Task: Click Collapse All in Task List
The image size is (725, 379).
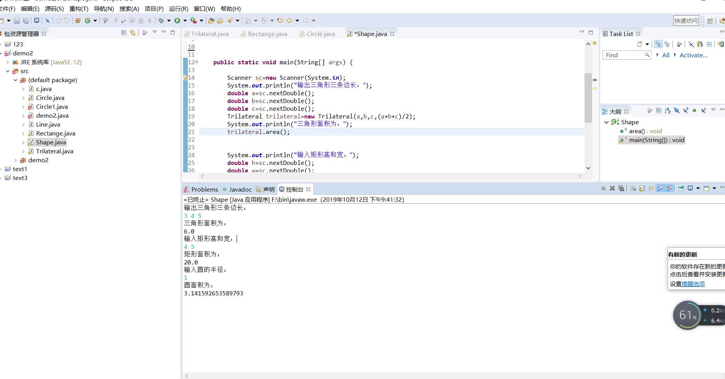Action: (709, 44)
